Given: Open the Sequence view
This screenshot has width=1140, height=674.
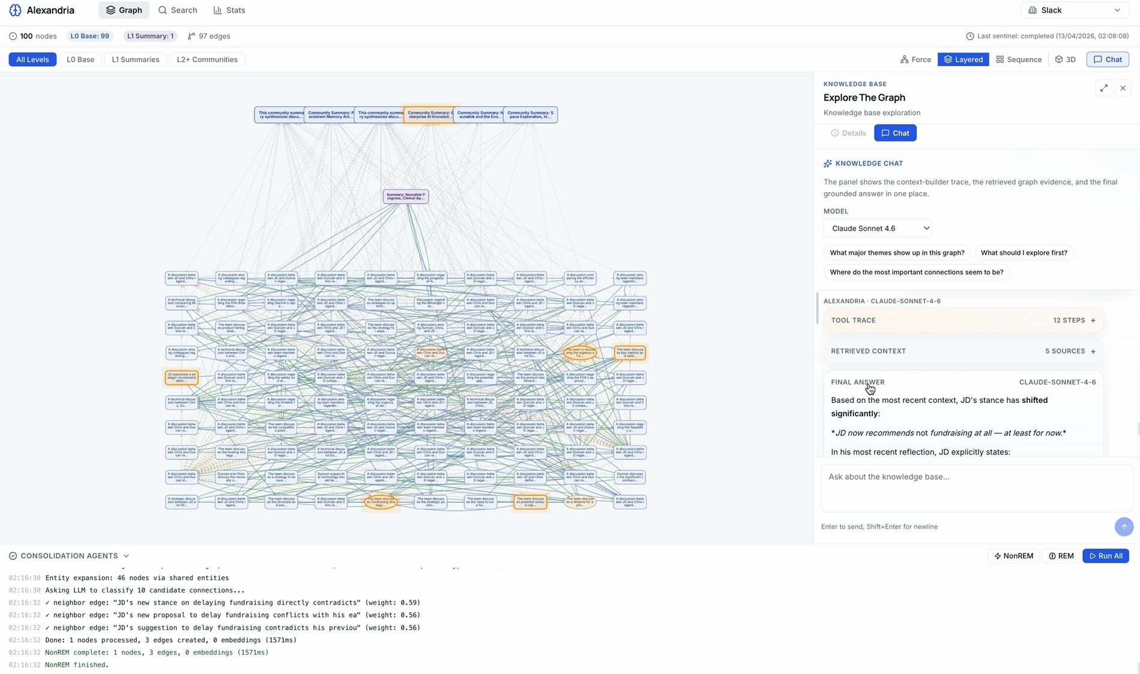Looking at the screenshot, I should pyautogui.click(x=1018, y=59).
